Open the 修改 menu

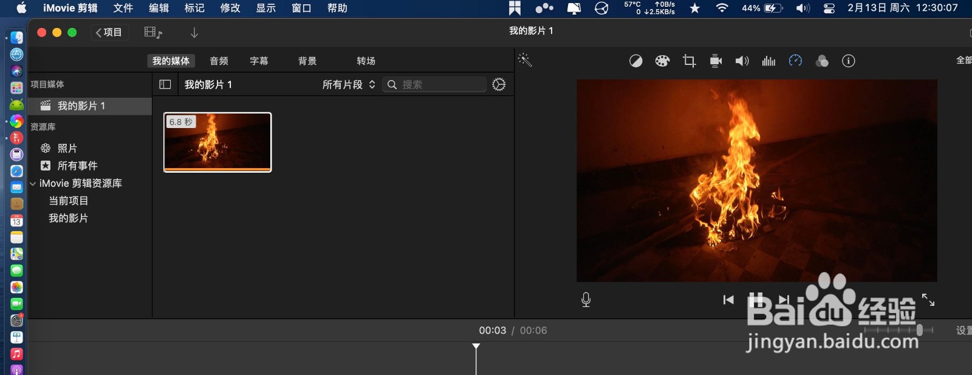[x=230, y=8]
